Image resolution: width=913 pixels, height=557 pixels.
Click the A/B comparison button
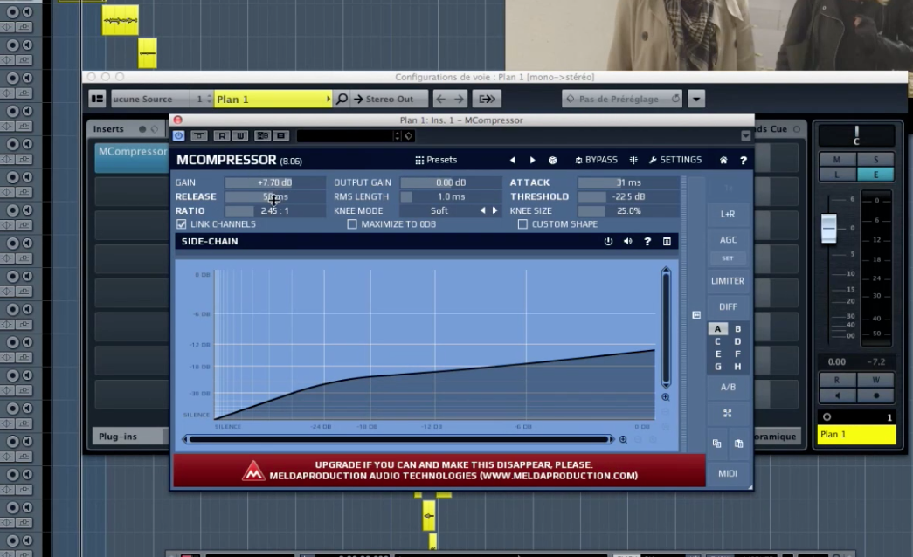pyautogui.click(x=728, y=387)
